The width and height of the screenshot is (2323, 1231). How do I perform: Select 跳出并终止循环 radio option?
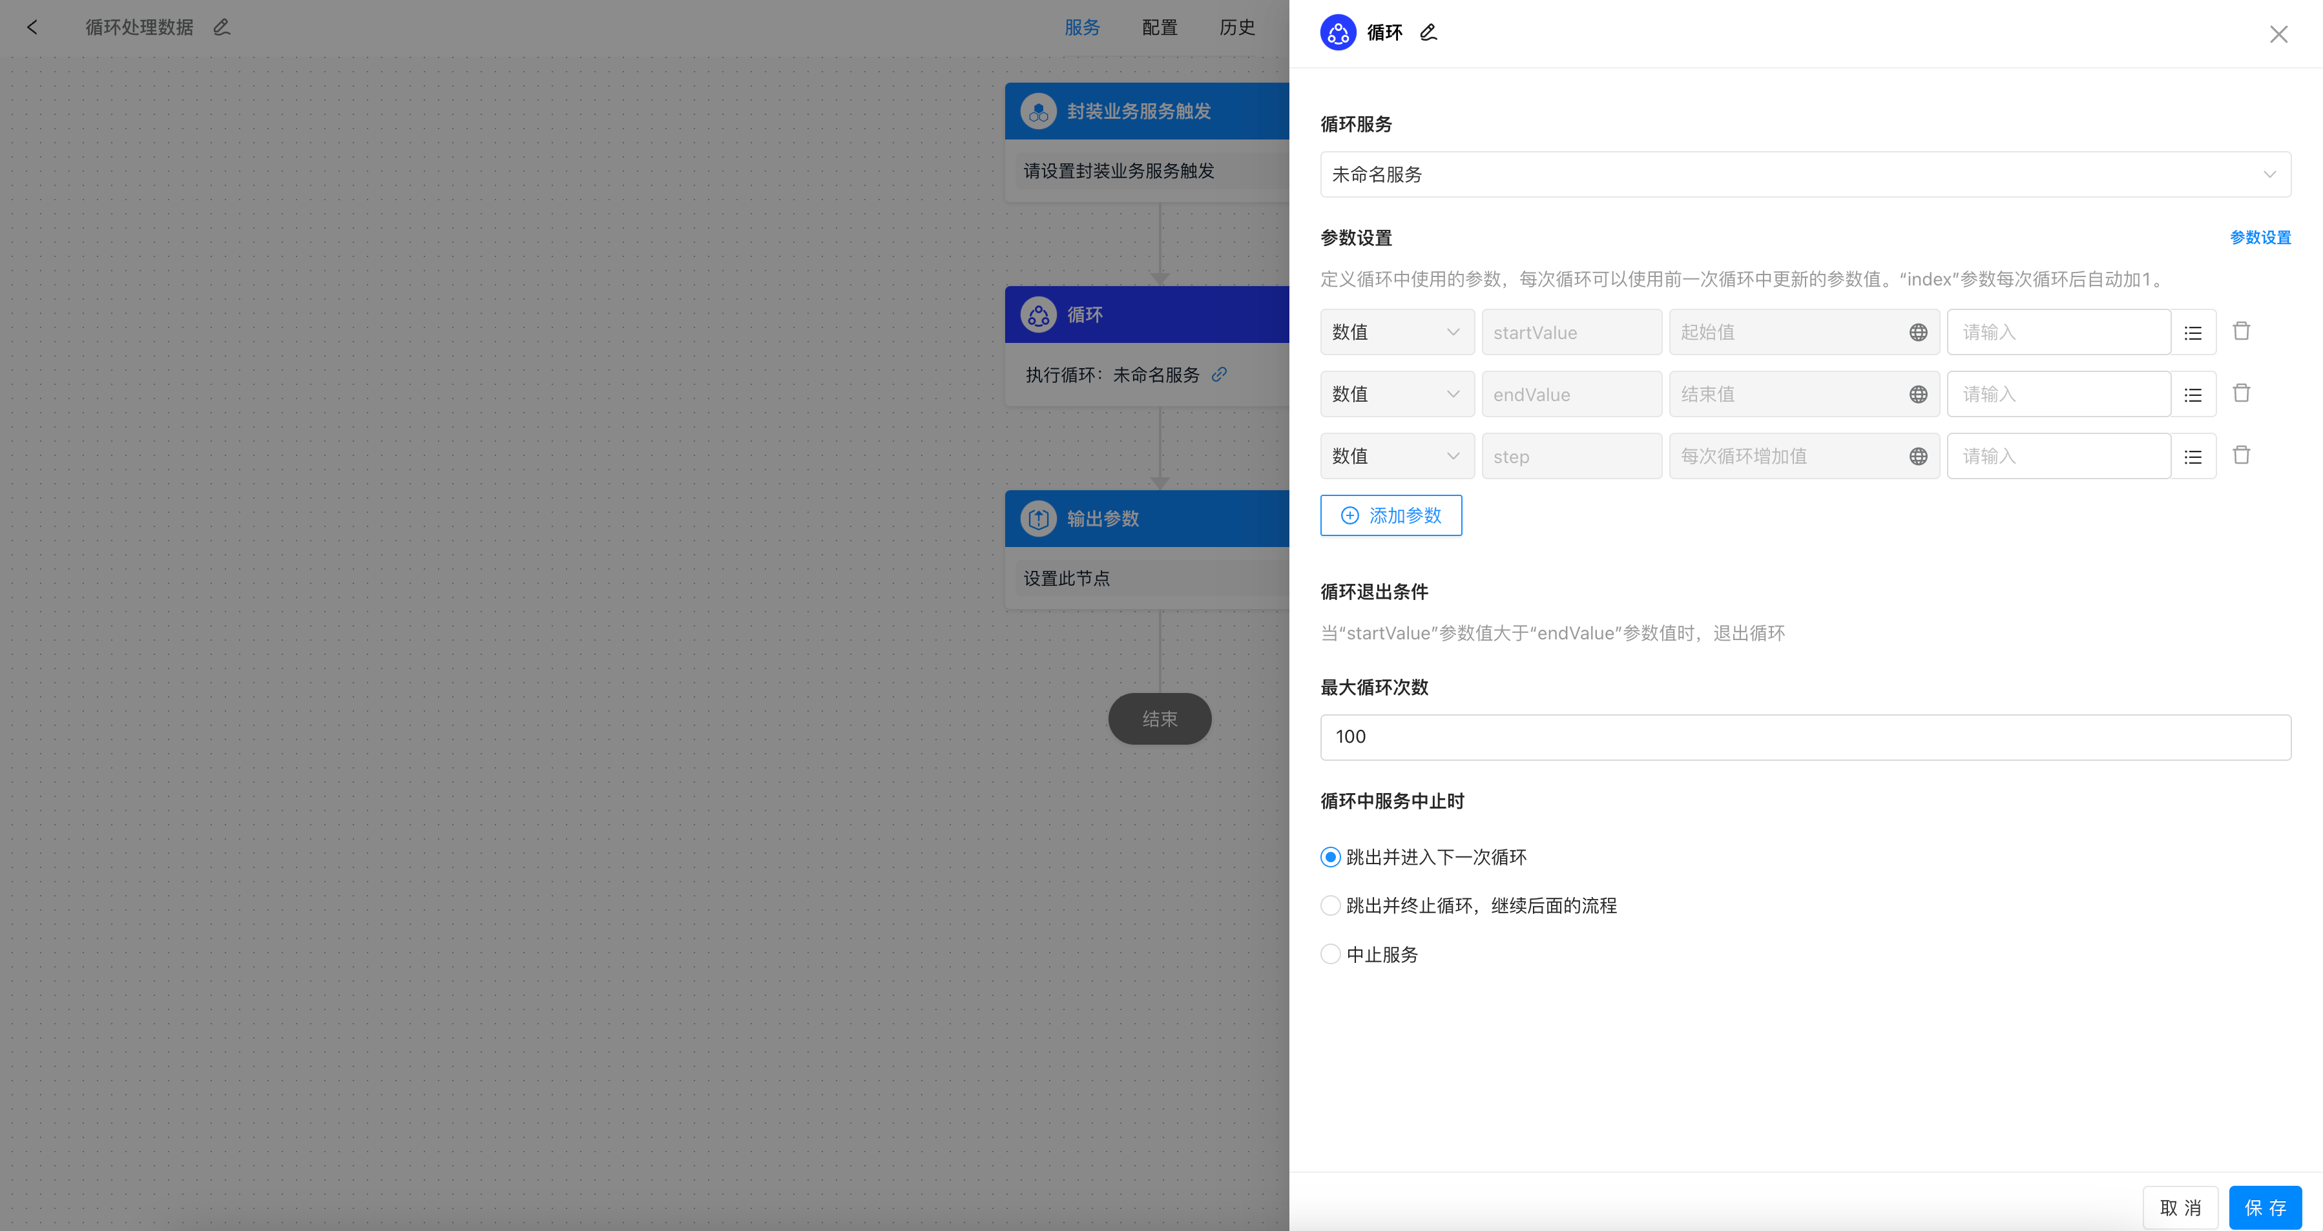click(1330, 905)
